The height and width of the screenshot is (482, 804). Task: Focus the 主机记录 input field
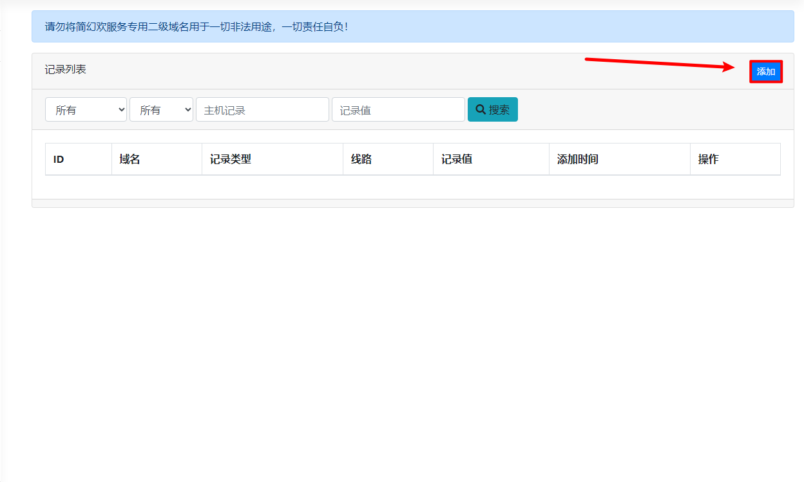262,110
